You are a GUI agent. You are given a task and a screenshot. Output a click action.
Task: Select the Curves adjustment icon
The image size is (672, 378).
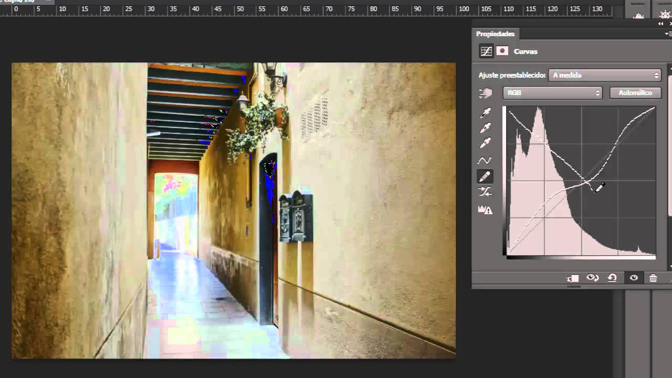click(x=486, y=51)
